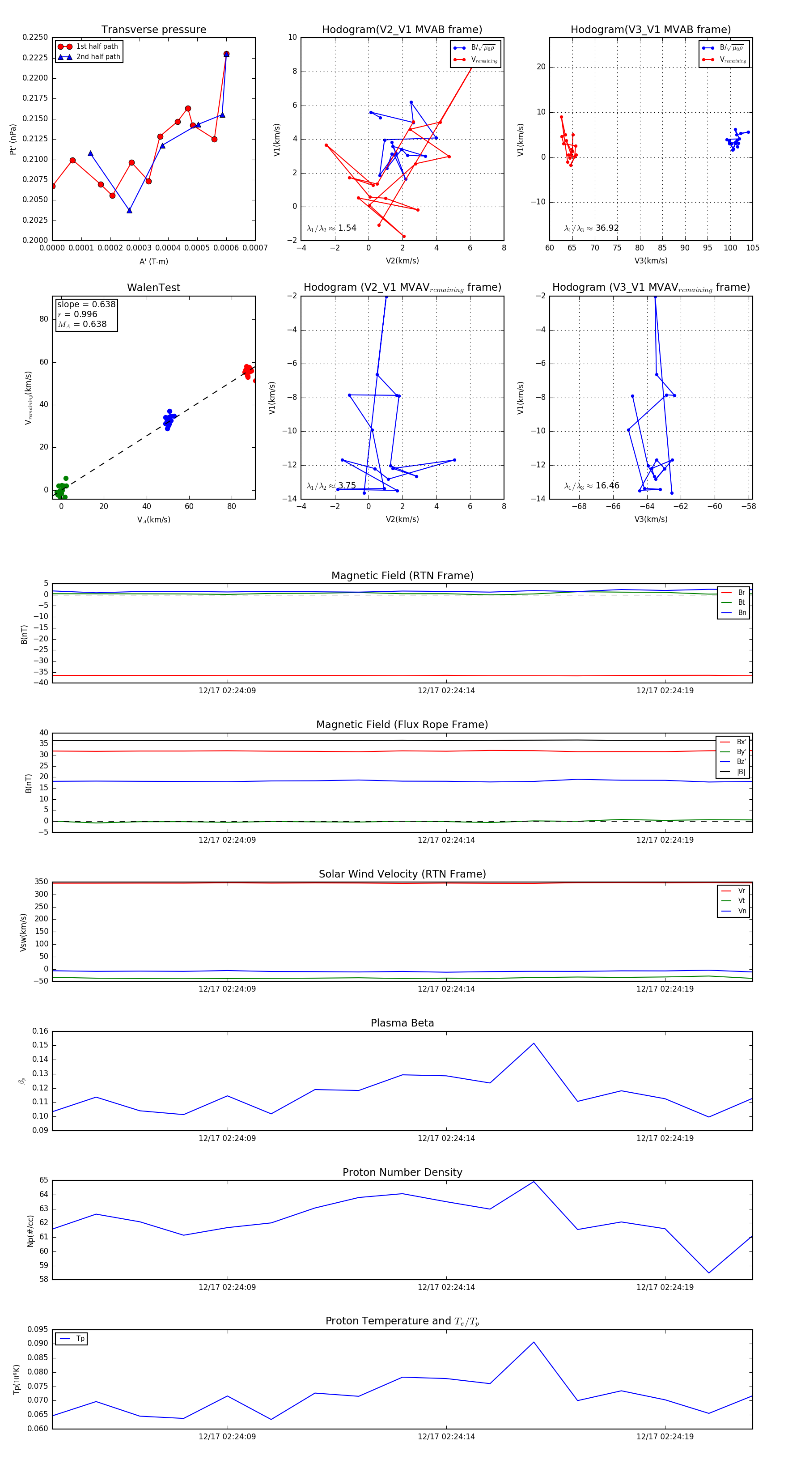Click the Vn legend entry in Solar Wind Velocity

pyautogui.click(x=733, y=911)
